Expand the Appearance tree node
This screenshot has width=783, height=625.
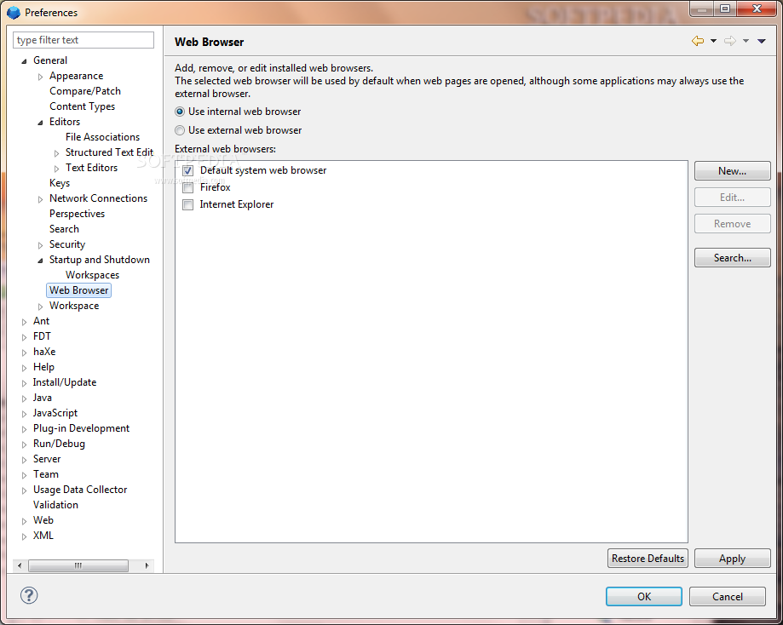point(40,77)
